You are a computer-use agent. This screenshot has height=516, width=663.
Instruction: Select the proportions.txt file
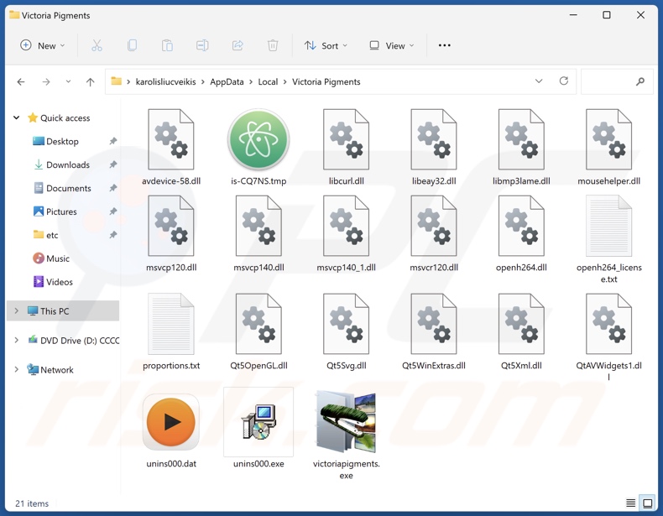click(x=171, y=332)
